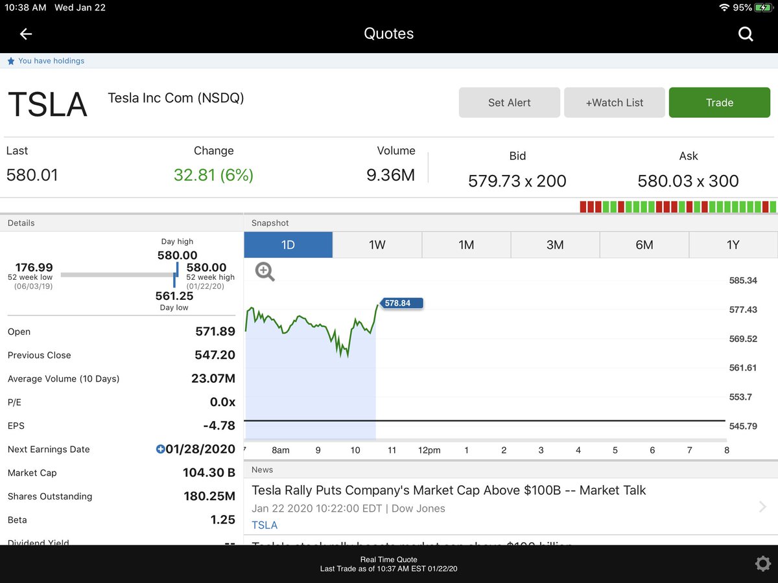Tap the EPS value -4.78
This screenshot has width=778, height=583.
pos(219,426)
